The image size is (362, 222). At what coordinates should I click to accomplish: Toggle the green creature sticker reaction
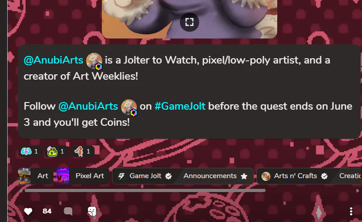(56, 152)
